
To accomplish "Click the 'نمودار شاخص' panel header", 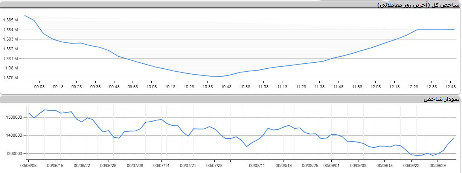I will [441, 99].
